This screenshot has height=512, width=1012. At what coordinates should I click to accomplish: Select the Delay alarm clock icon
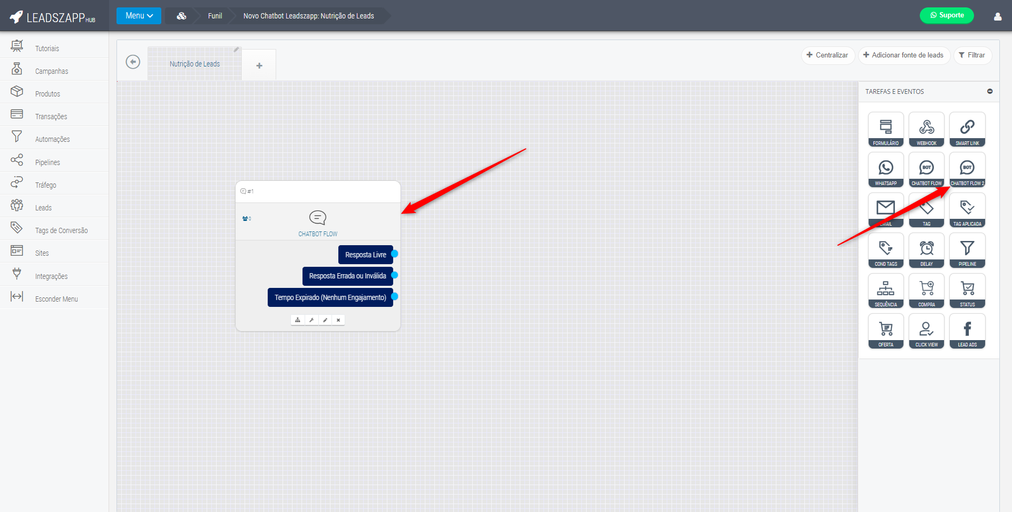coord(926,250)
